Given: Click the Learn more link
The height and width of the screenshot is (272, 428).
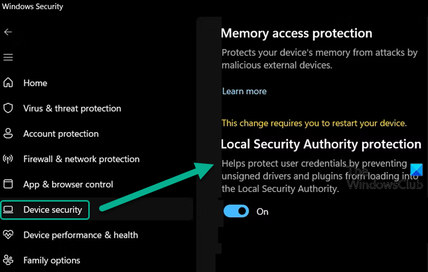Looking at the screenshot, I should pos(244,91).
